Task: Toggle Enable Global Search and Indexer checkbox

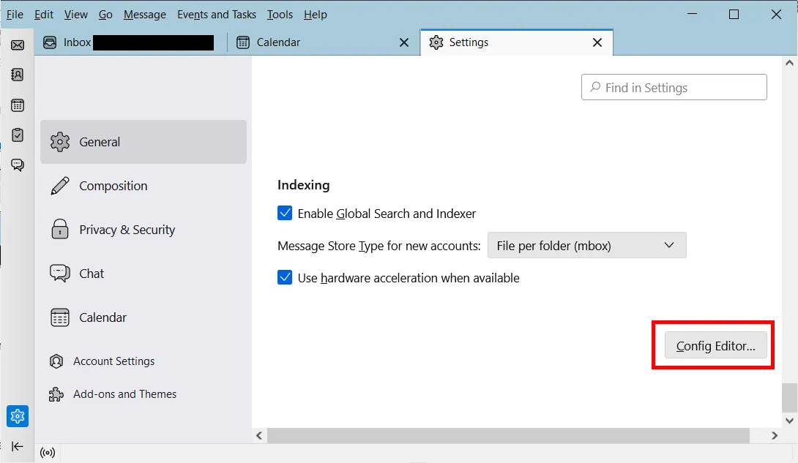Action: (x=285, y=214)
